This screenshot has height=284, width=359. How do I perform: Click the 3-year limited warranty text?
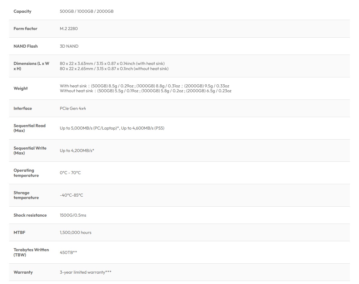[85, 272]
